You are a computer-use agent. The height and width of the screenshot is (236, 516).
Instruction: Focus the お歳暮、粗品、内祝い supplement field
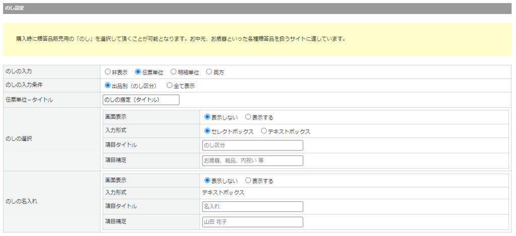pos(252,161)
